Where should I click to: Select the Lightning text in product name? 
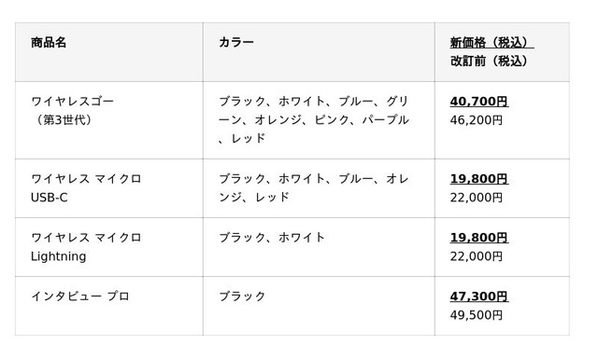[x=58, y=256]
